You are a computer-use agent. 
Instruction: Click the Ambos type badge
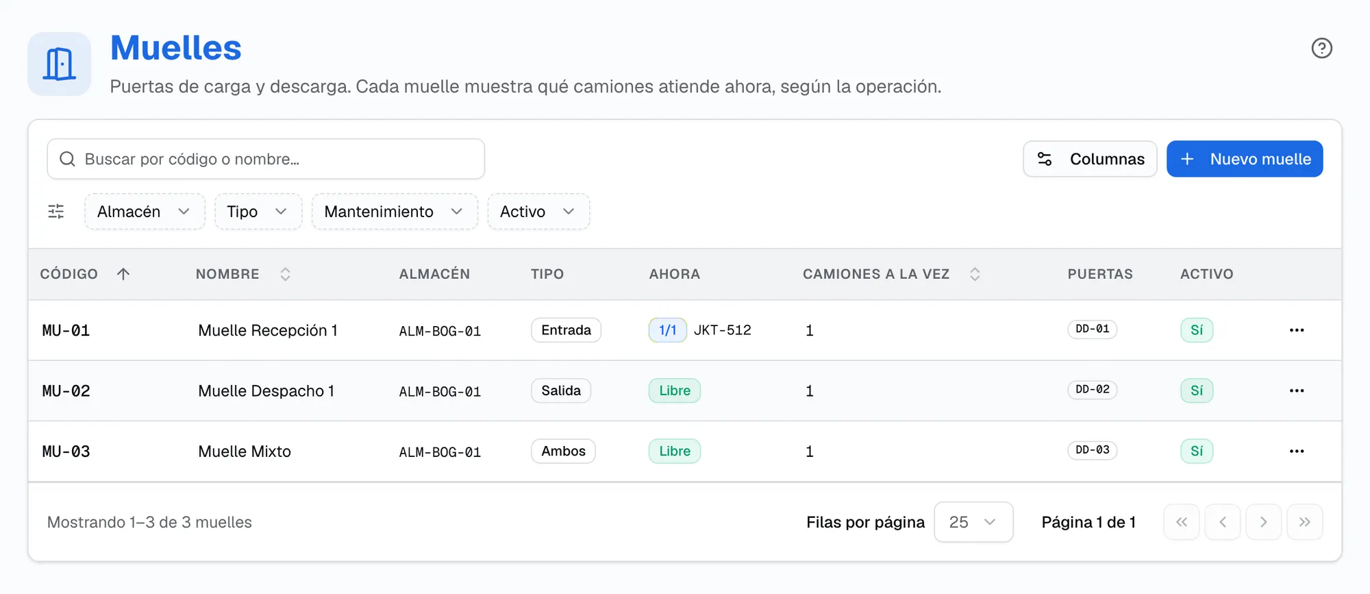[x=563, y=451]
